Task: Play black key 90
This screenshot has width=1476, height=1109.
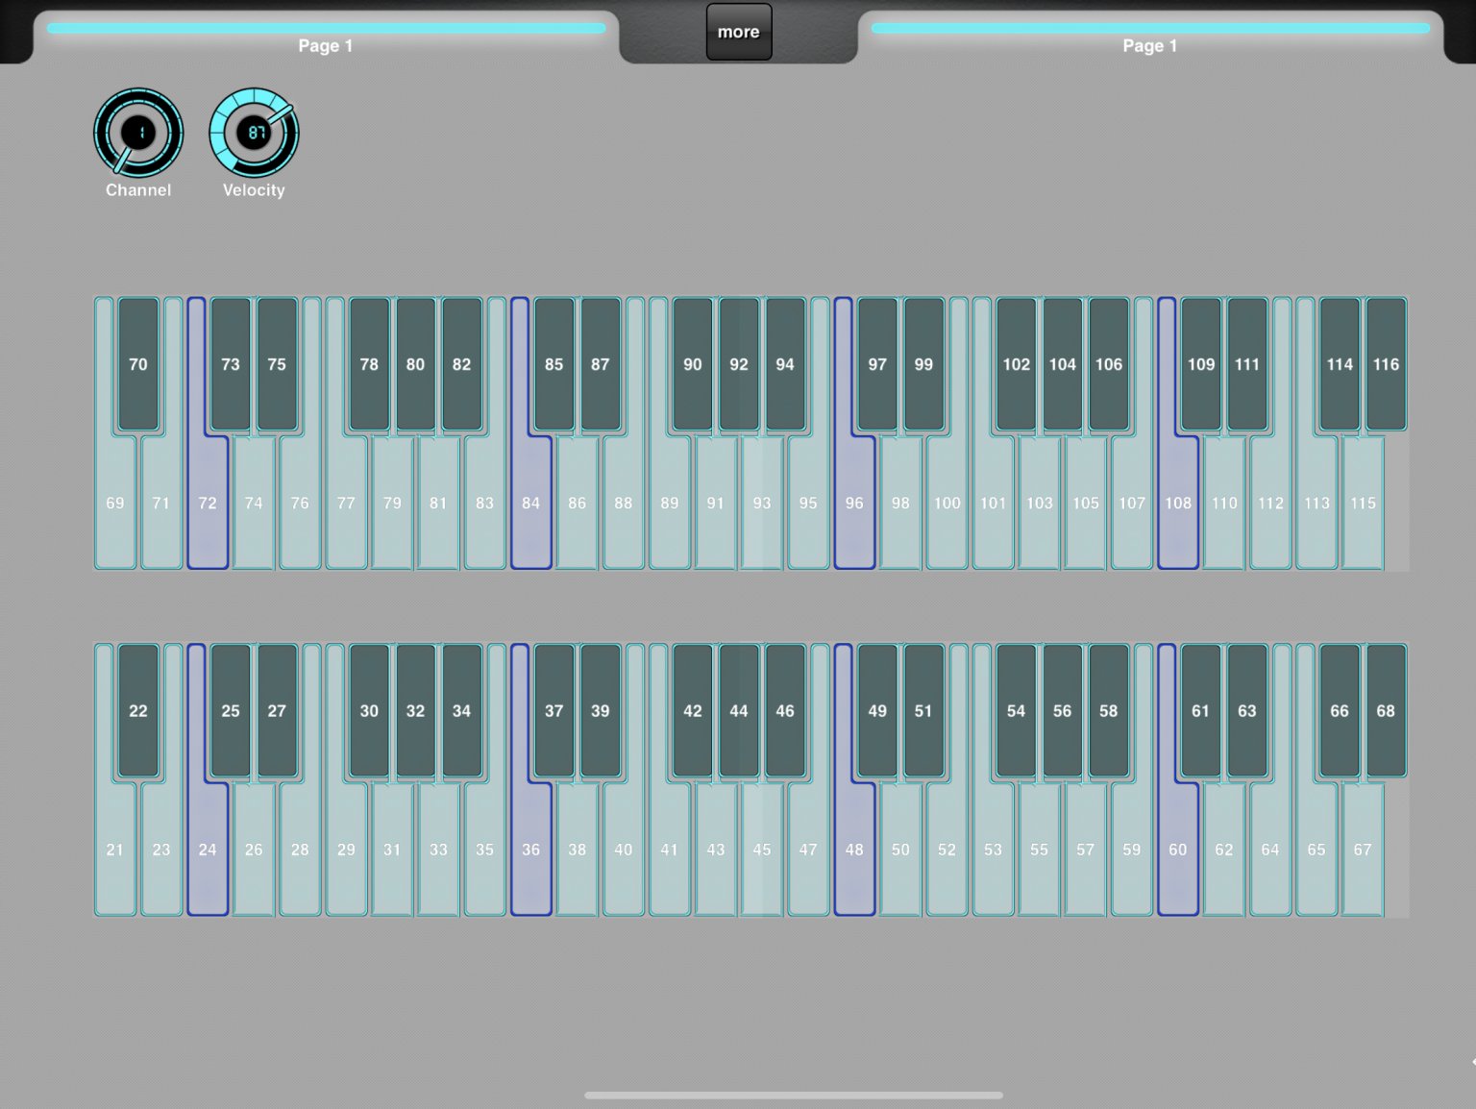Action: click(x=693, y=363)
